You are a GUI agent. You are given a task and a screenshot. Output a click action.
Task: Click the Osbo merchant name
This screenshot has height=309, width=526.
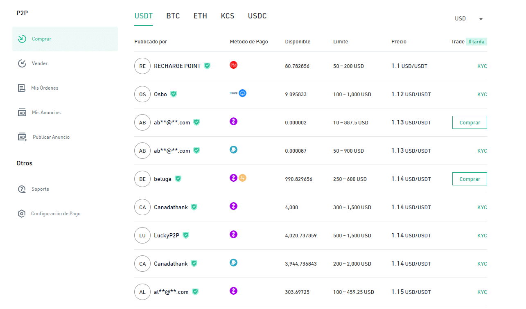(160, 94)
